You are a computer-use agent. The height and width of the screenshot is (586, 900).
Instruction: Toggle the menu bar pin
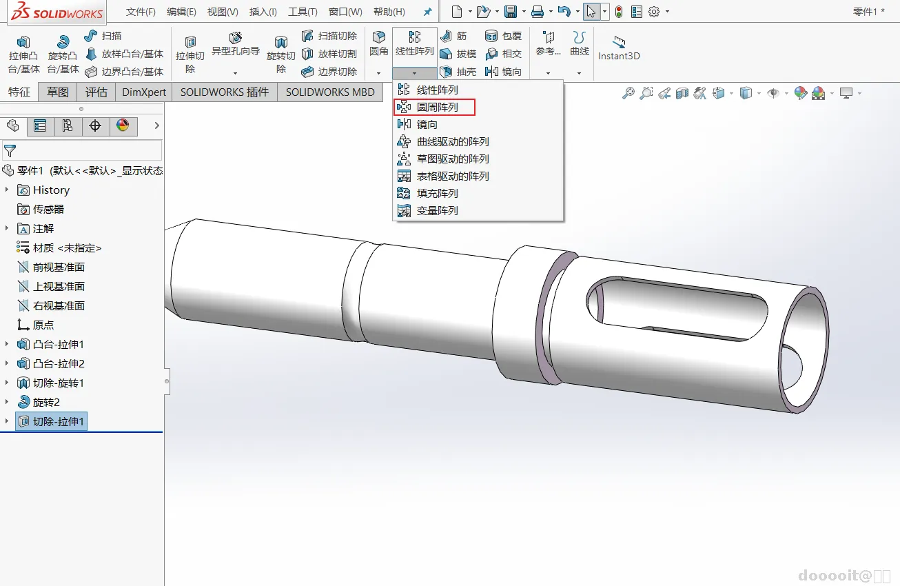427,12
